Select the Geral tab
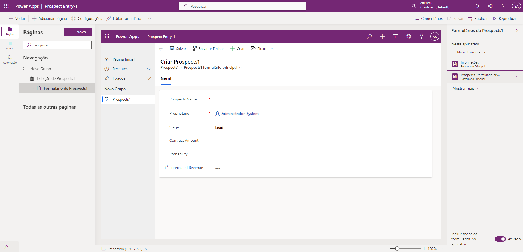 [x=166, y=78]
